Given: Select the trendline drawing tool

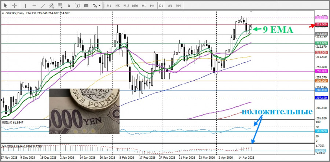Looking at the screenshot, I should 43,5.
